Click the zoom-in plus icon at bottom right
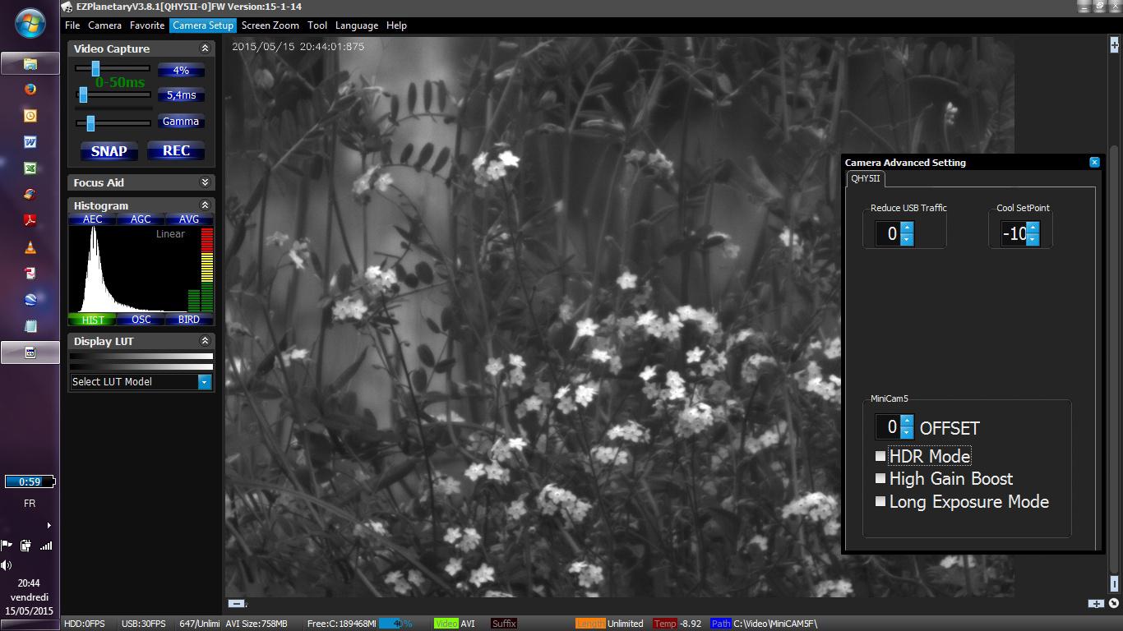Viewport: 1123px width, 631px height. [x=1096, y=604]
